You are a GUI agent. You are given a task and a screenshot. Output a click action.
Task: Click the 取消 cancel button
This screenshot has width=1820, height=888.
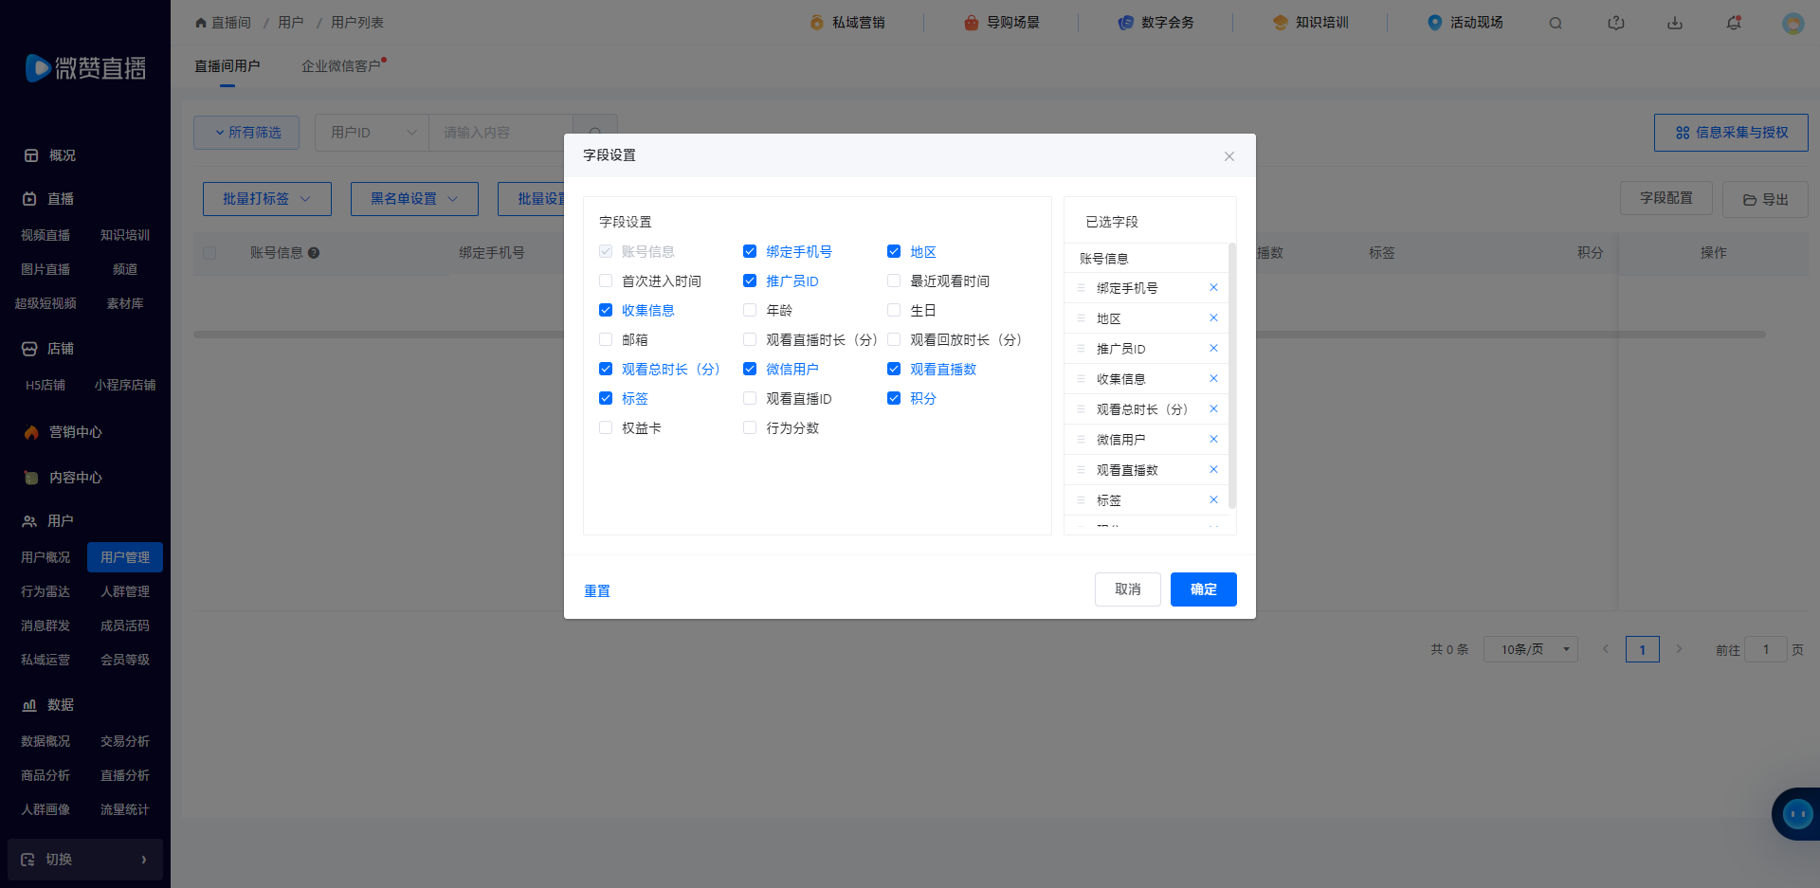(x=1128, y=589)
